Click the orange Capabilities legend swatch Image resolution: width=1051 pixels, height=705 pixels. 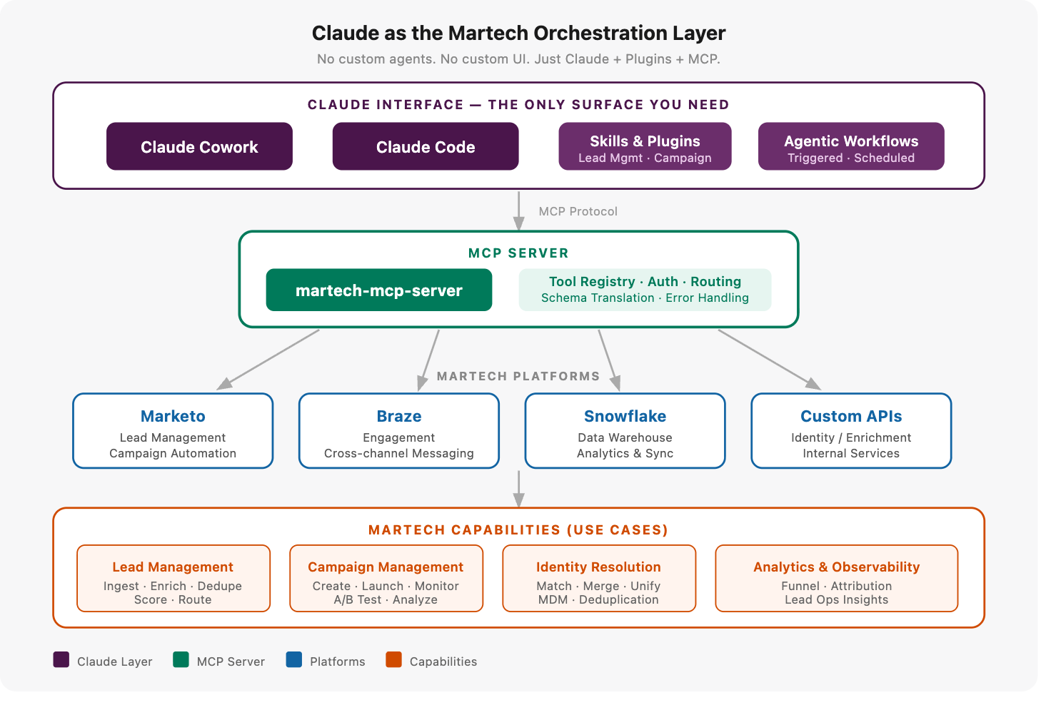tap(394, 659)
